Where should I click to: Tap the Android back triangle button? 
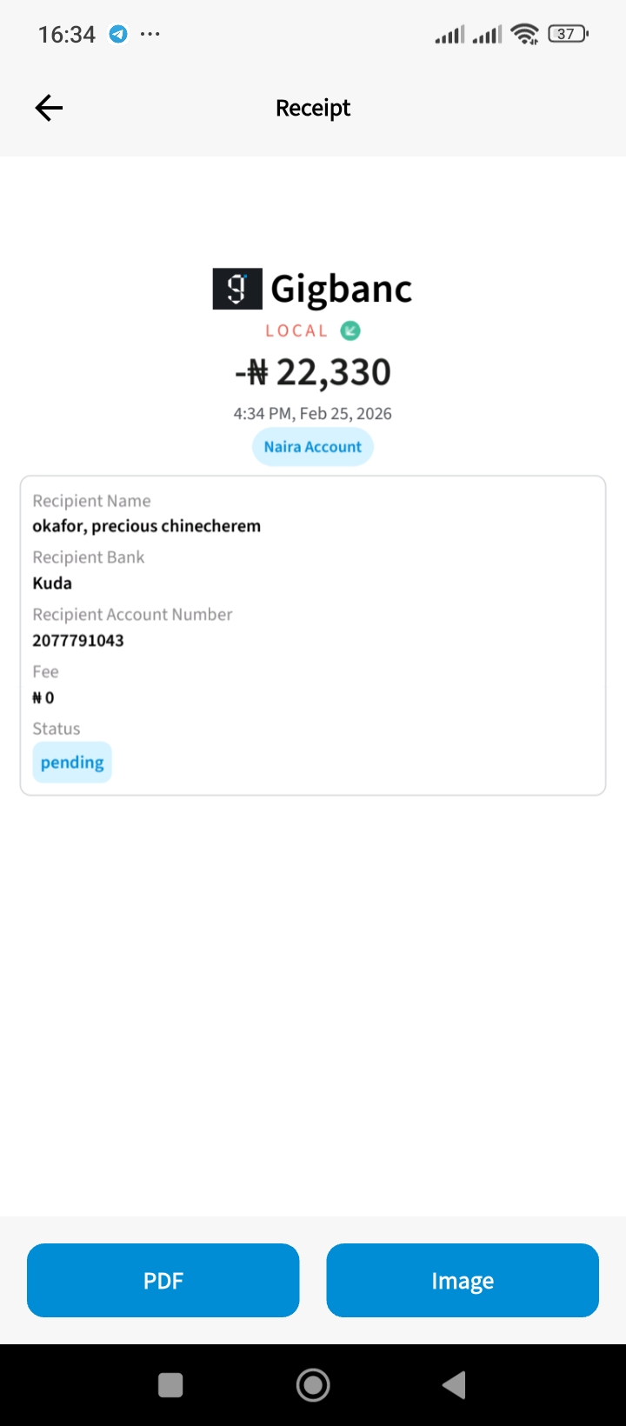coord(454,1385)
